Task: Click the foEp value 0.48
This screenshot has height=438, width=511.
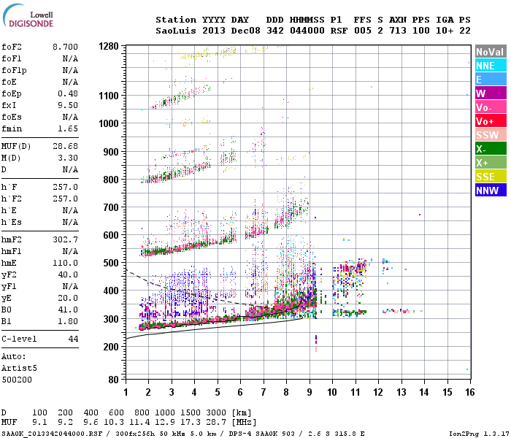Action: 68,93
